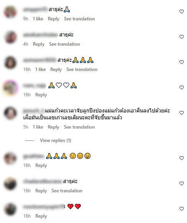The image size is (187, 223).
Task: Reply to the 9h comment
Action: [54, 19]
